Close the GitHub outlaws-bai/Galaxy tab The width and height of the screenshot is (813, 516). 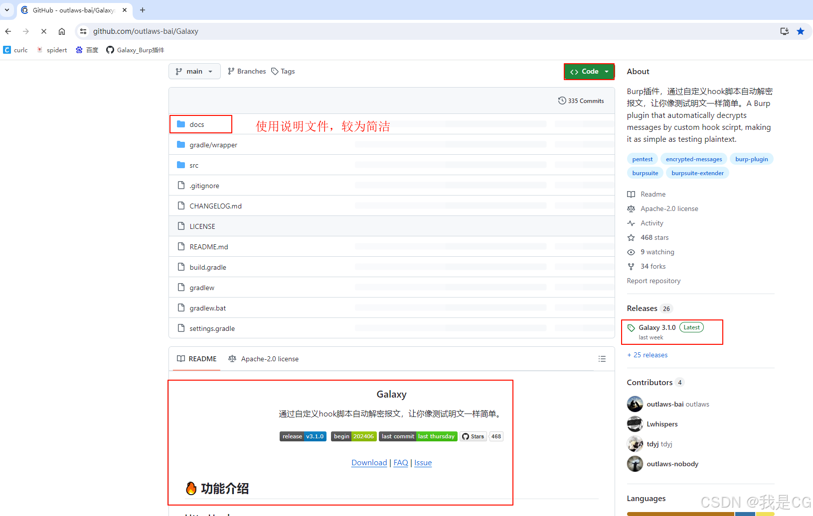point(125,10)
